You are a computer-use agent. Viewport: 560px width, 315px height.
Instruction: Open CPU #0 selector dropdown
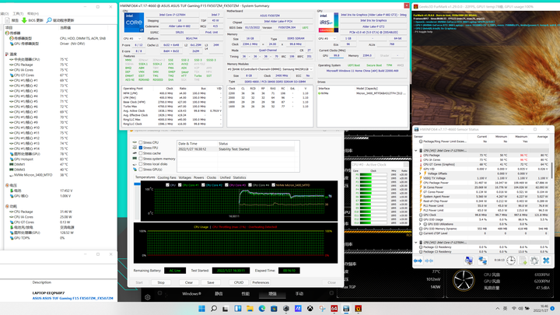pyautogui.click(x=131, y=38)
